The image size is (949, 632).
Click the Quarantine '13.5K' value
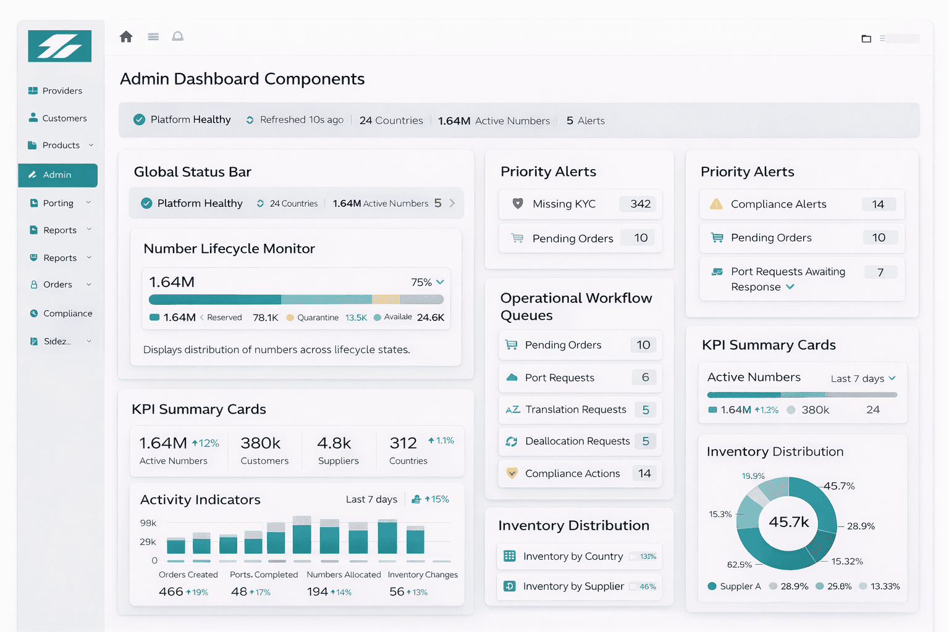356,318
